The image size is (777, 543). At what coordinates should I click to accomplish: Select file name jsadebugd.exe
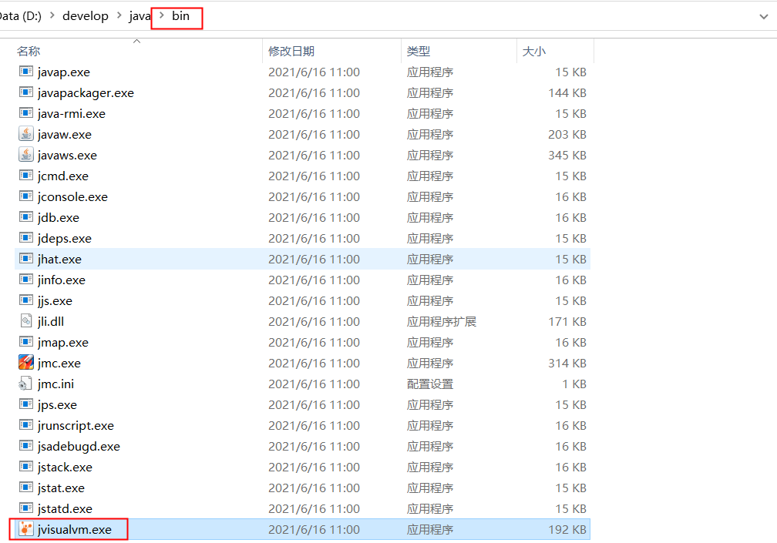[79, 447]
